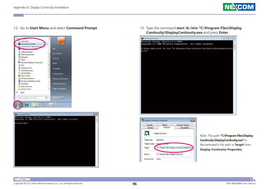
Task: Open Notepad from Accessories
Action: click(x=24, y=57)
